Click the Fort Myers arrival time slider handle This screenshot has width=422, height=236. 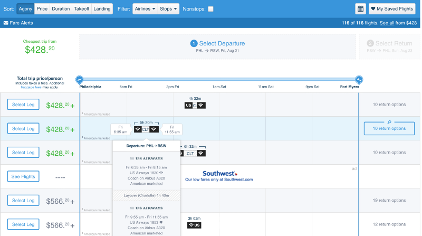359,80
